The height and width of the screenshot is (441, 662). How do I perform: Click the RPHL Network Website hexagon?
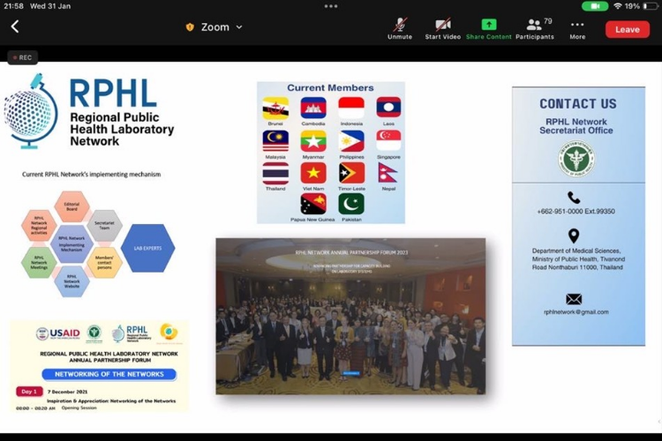[71, 281]
